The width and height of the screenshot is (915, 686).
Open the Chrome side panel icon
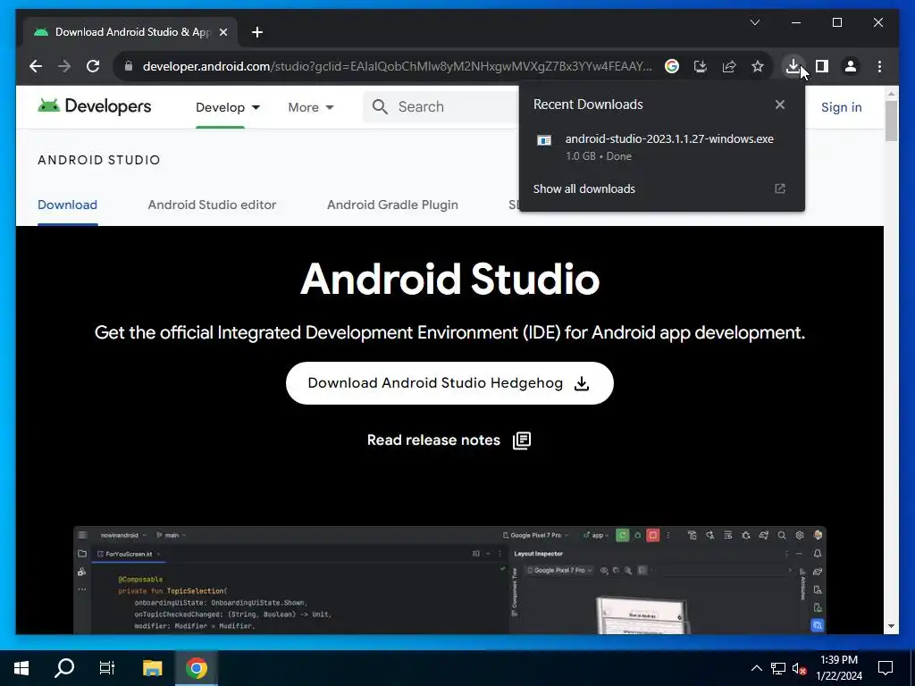pos(822,66)
